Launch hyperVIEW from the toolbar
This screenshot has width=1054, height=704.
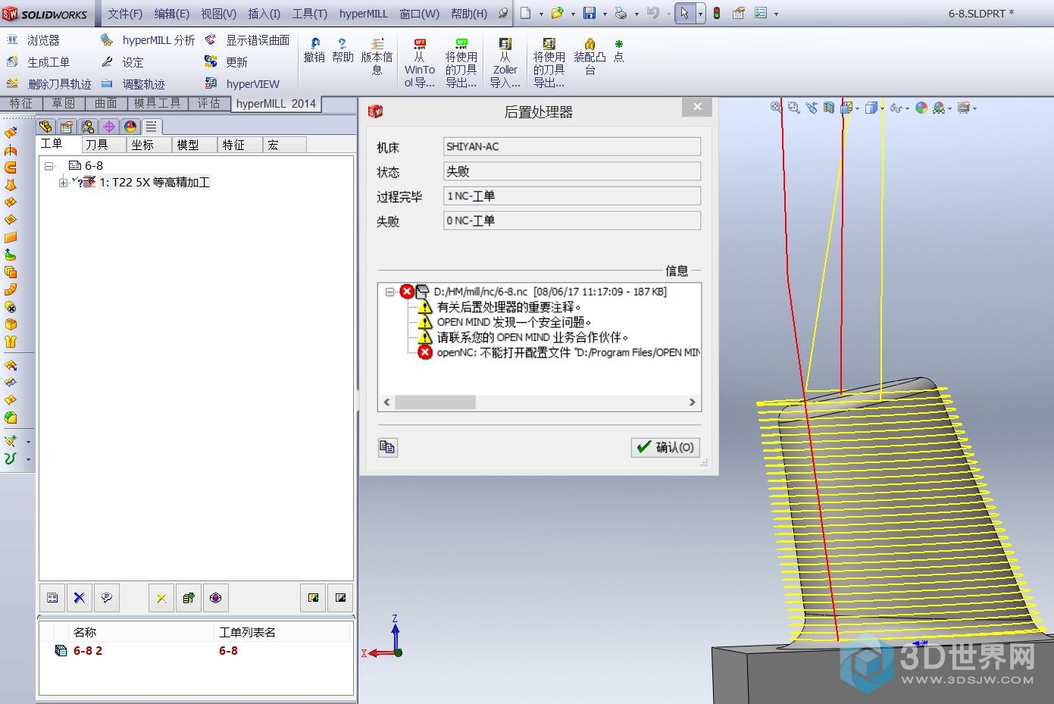point(242,84)
